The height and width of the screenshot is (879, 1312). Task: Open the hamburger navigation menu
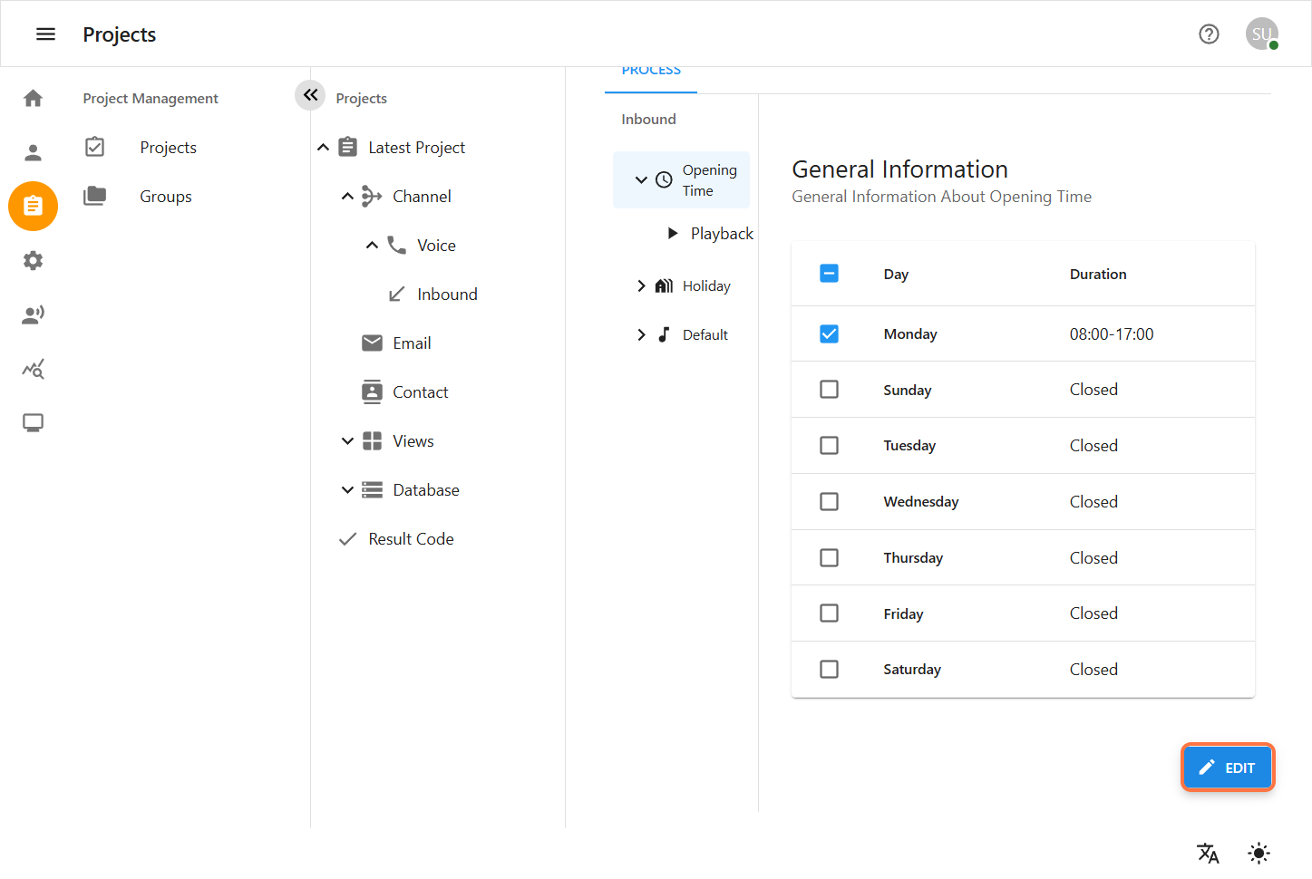(45, 34)
